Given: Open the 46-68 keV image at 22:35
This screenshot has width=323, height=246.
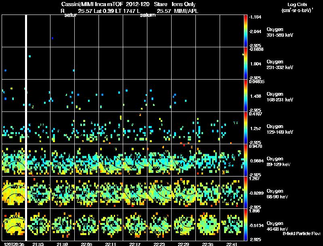Looking at the screenshot, I should pos(208,225).
